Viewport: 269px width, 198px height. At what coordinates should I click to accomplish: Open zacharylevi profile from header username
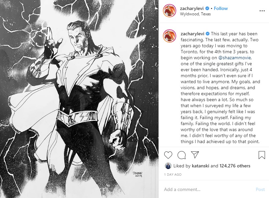(192, 8)
